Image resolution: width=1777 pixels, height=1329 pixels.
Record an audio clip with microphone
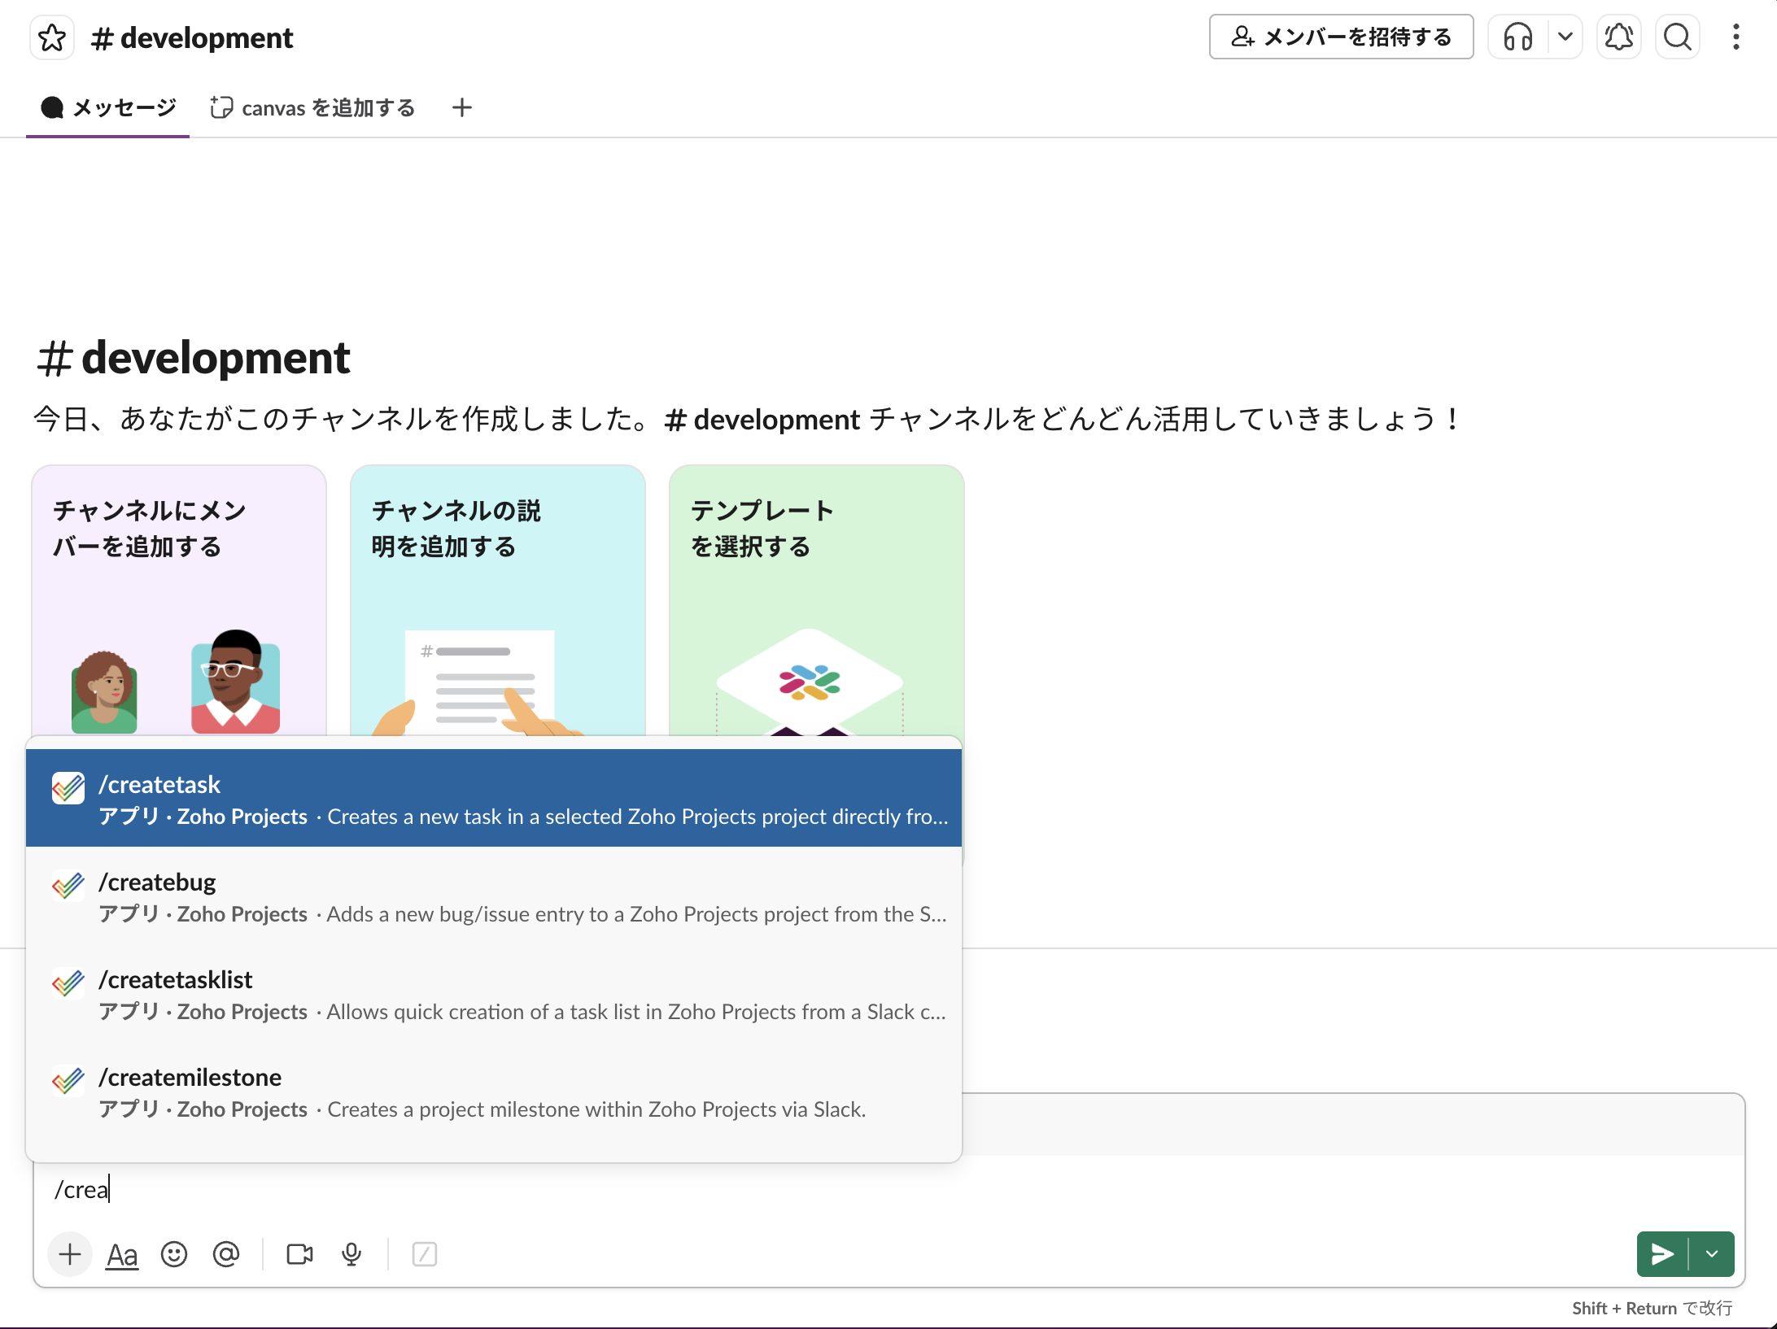click(x=351, y=1254)
